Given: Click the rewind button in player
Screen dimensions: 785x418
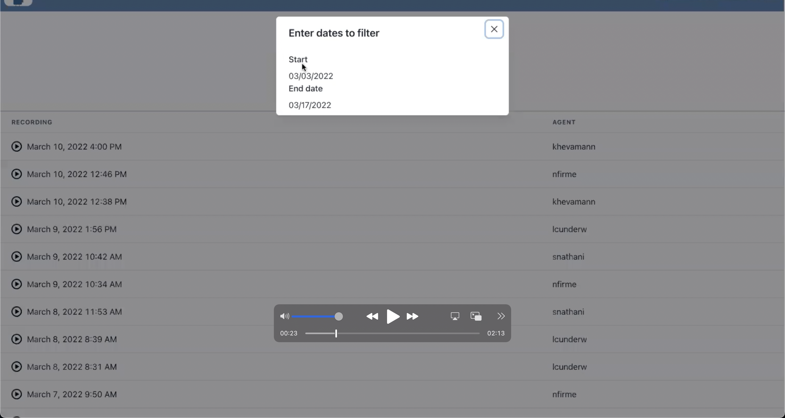Looking at the screenshot, I should pos(372,316).
